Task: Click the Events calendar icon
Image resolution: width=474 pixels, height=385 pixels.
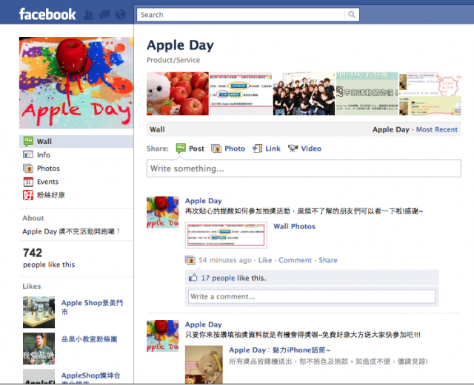Action: (28, 182)
